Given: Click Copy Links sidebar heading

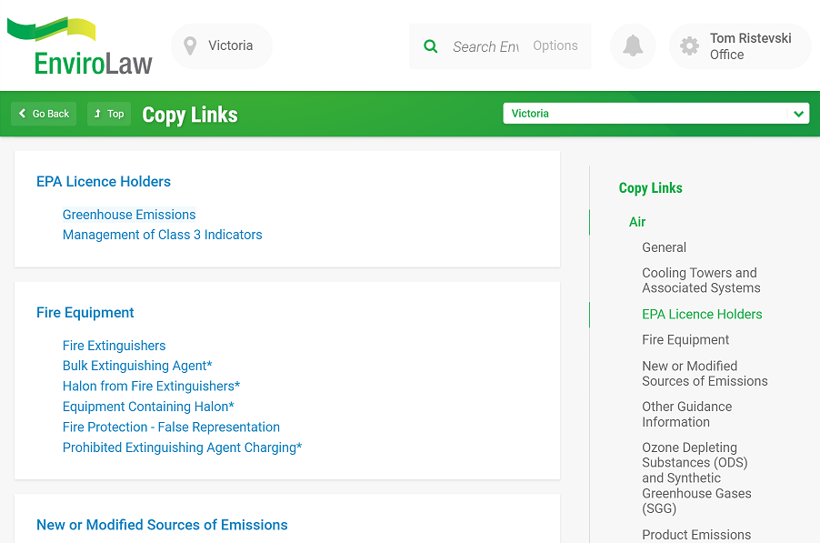Looking at the screenshot, I should tap(651, 188).
